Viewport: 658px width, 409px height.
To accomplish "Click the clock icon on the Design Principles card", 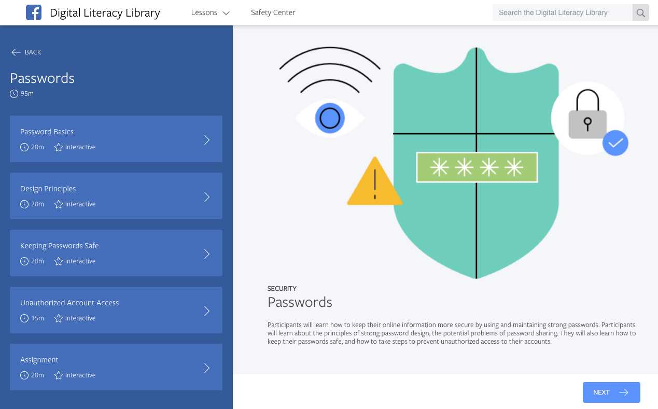I will point(23,204).
